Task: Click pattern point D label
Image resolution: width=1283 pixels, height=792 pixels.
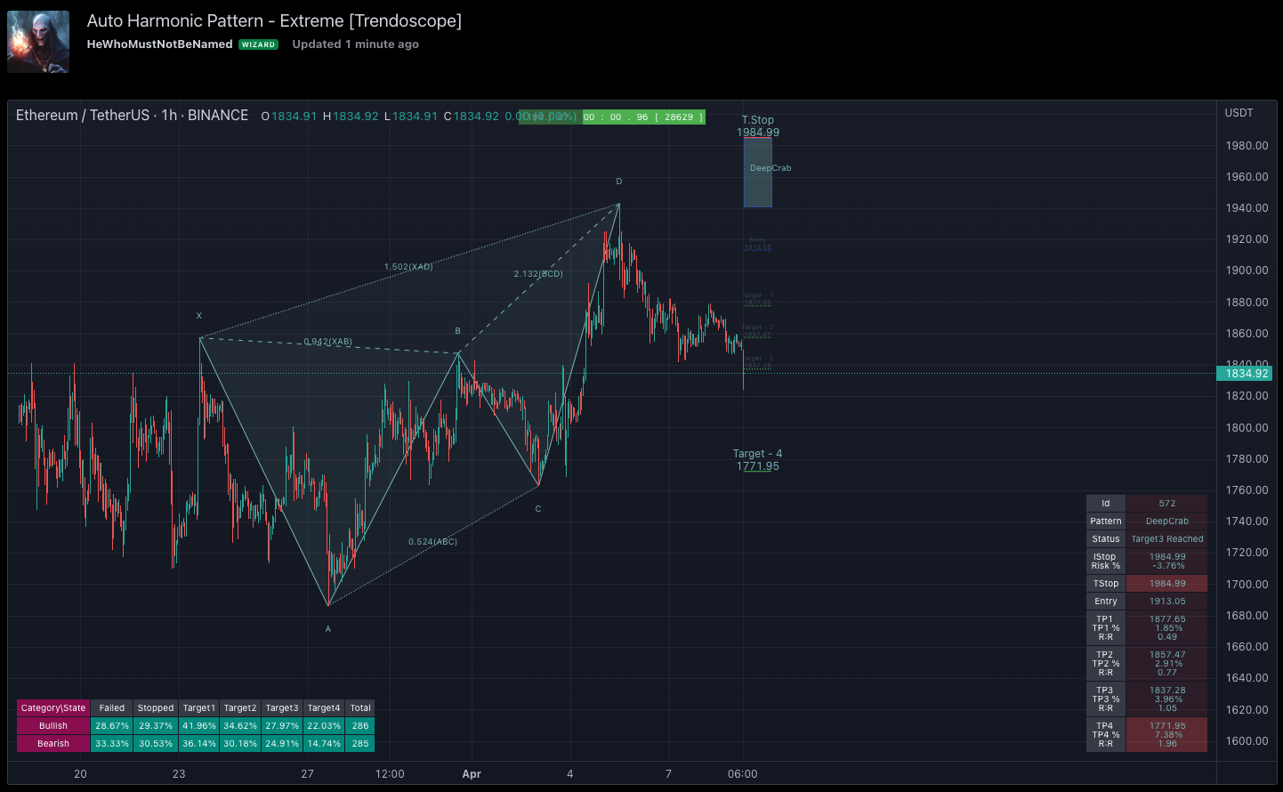Action: point(619,182)
